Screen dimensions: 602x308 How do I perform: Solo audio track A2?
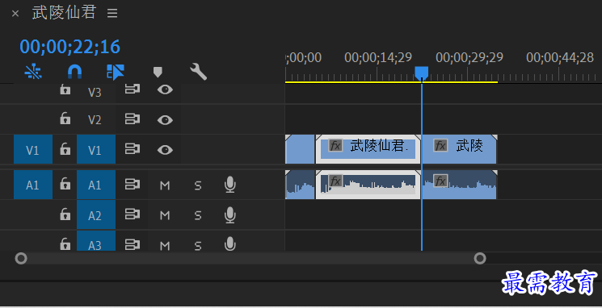pos(198,215)
